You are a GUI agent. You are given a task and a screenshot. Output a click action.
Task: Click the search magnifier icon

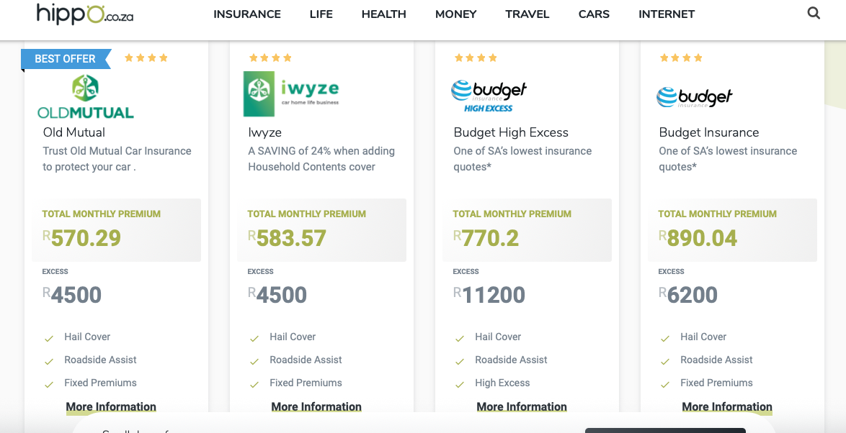click(x=814, y=13)
